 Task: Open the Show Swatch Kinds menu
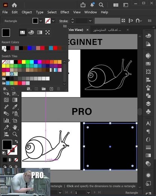29,89
